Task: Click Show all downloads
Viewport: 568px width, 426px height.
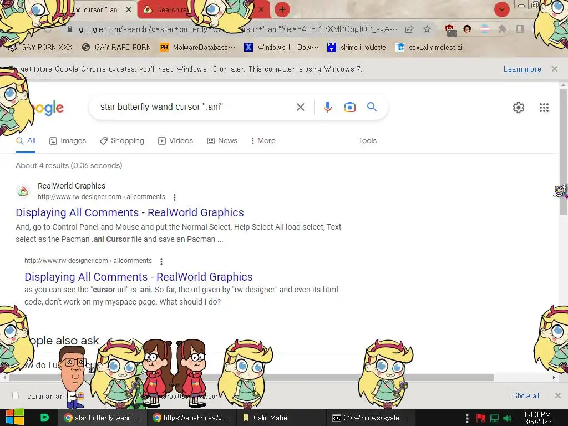Action: pos(526,395)
